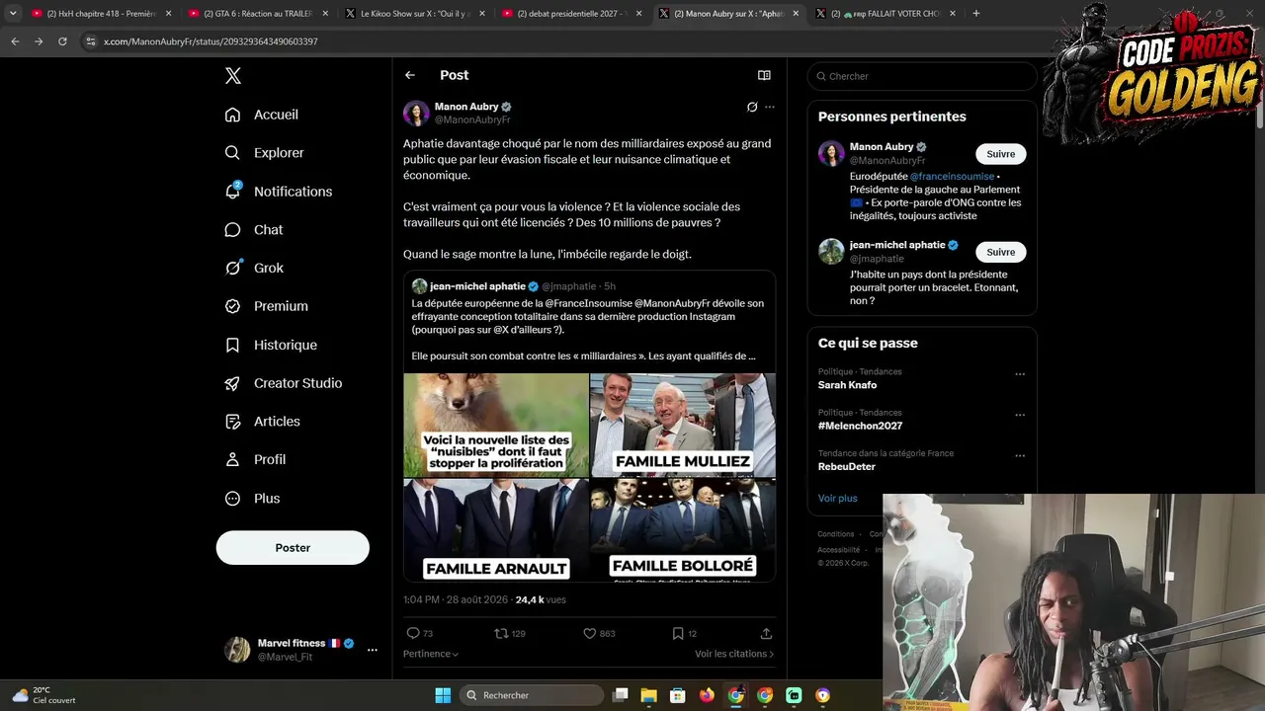The image size is (1265, 711).
Task: Click the X logo in the sidebar
Action: (233, 76)
